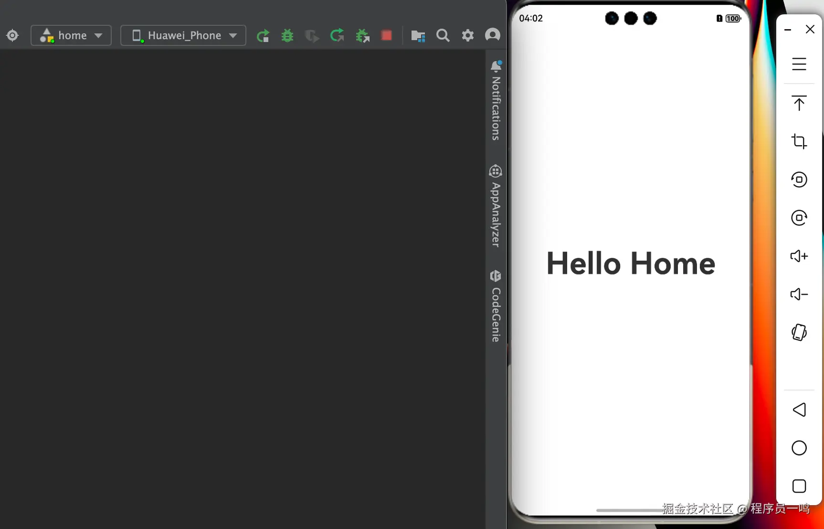Shake the emulator device icon
This screenshot has height=529, width=824.
799,332
